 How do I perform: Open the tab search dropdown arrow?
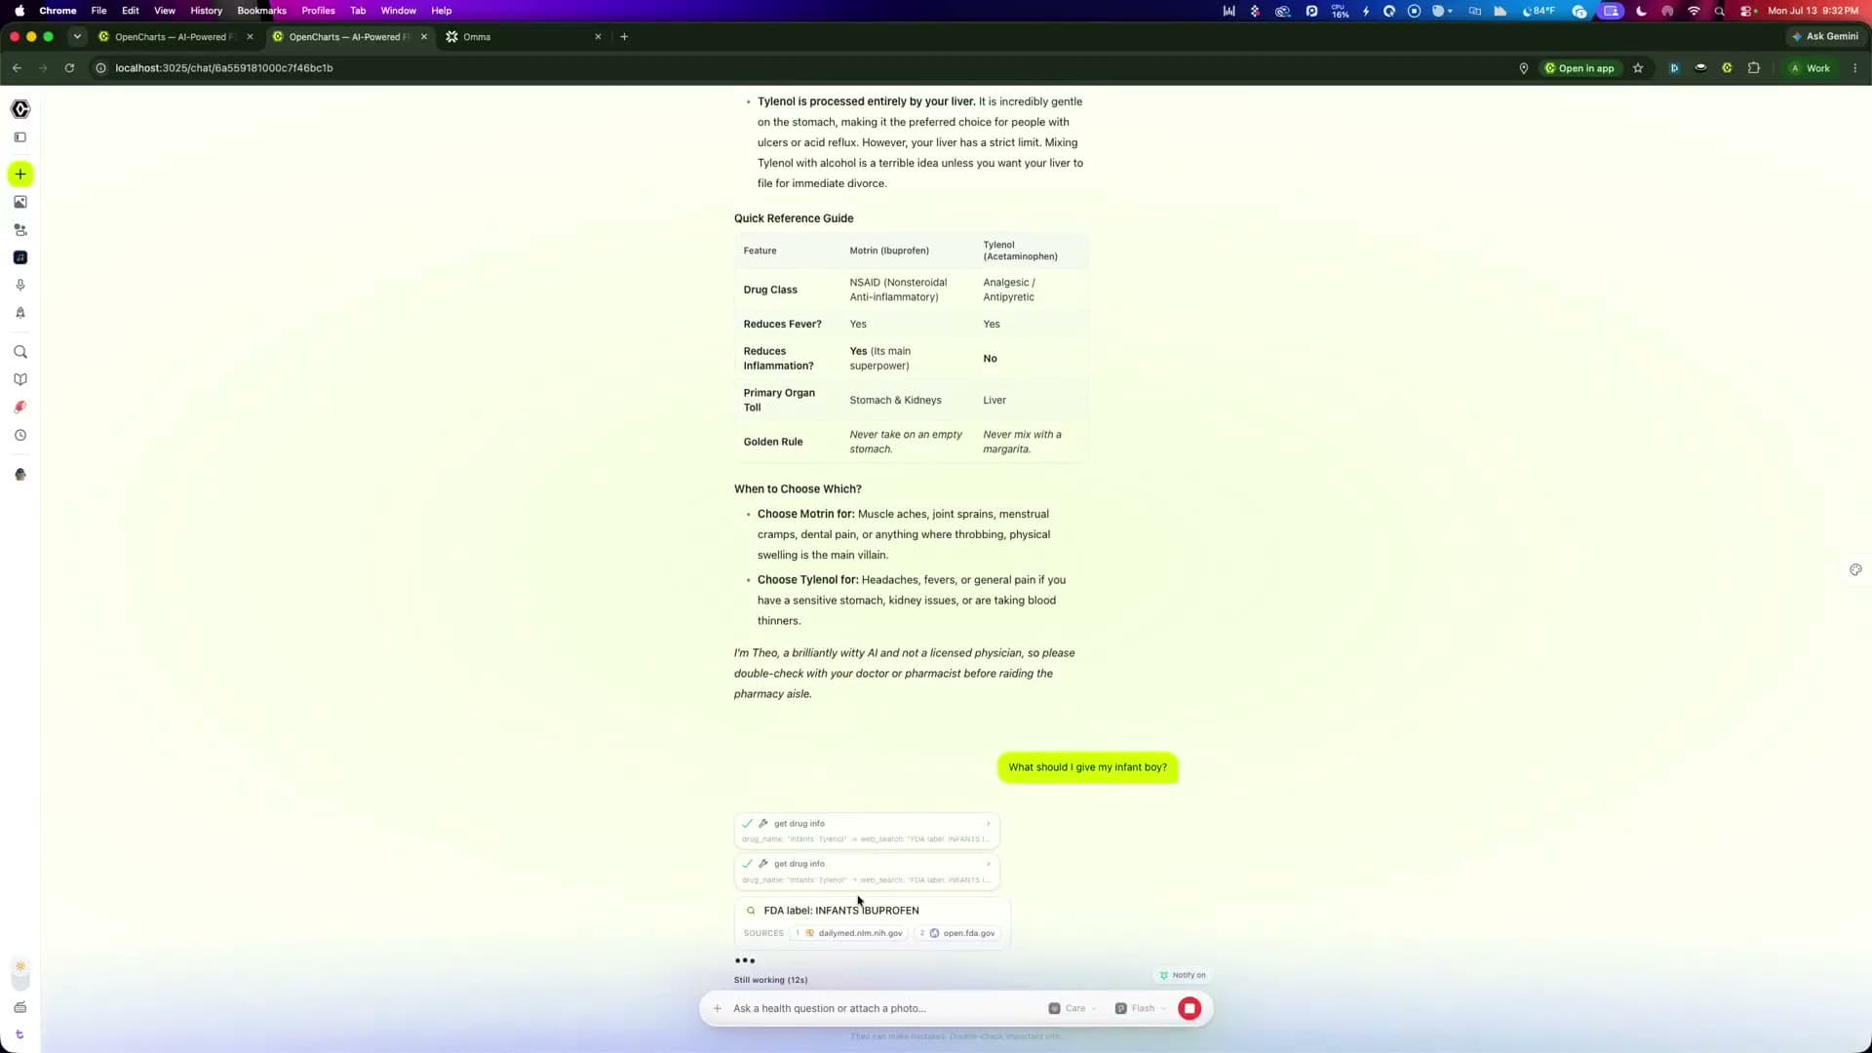tap(77, 37)
